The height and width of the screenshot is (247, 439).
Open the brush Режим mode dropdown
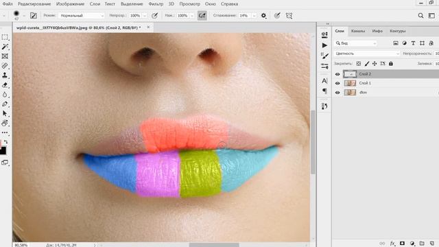[82, 16]
